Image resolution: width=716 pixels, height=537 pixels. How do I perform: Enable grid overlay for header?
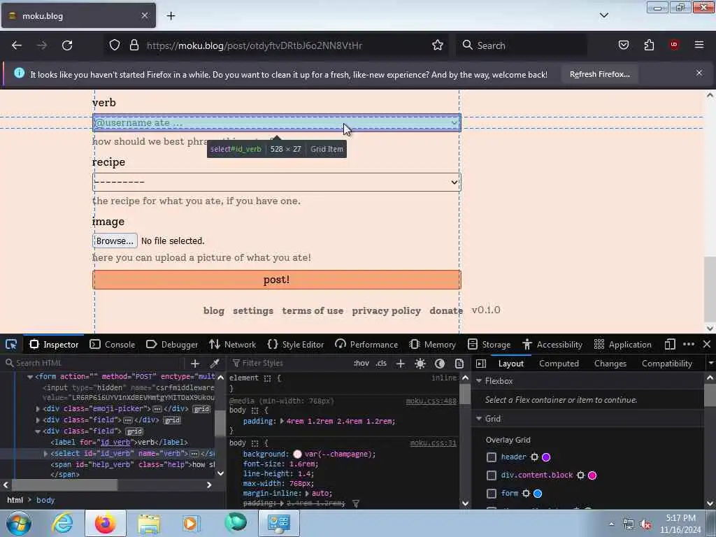(492, 457)
